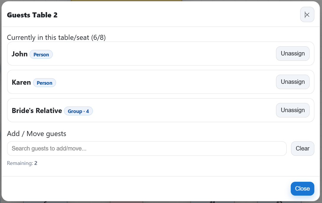Click the Karen guest type indicator
This screenshot has width=322, height=203.
(x=44, y=83)
